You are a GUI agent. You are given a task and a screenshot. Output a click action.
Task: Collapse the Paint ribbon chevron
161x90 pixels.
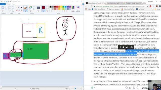coord(81,4)
